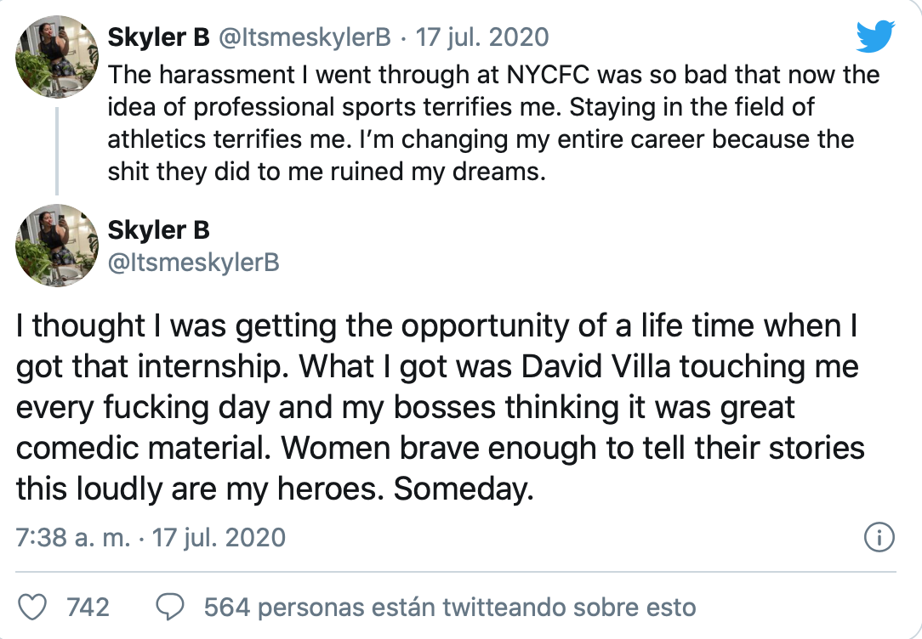Select the parent tweet text about harassment
This screenshot has width=922, height=639.
[x=493, y=122]
